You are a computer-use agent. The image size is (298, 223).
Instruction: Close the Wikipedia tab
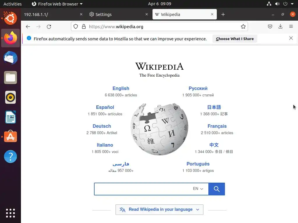click(x=212, y=15)
